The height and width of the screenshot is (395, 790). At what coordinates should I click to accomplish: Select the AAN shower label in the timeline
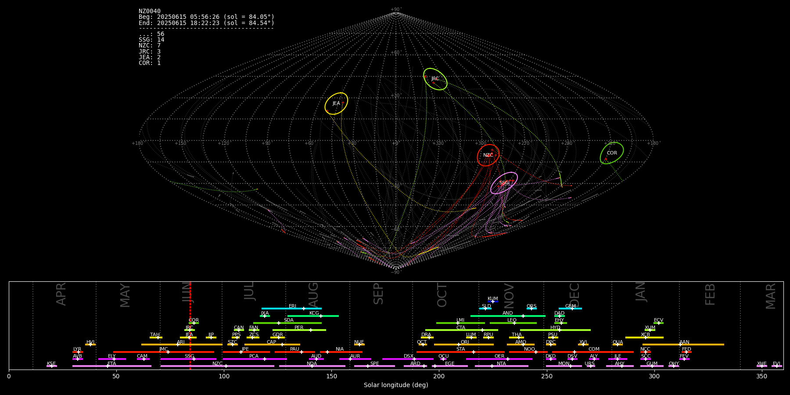tap(684, 342)
